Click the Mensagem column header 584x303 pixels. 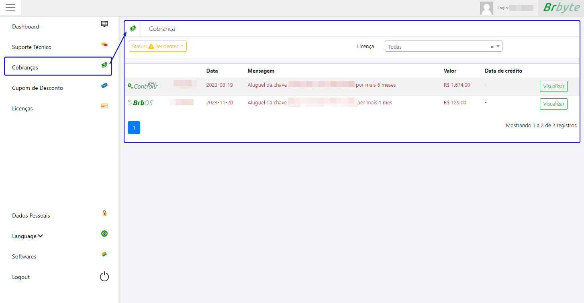pos(261,71)
